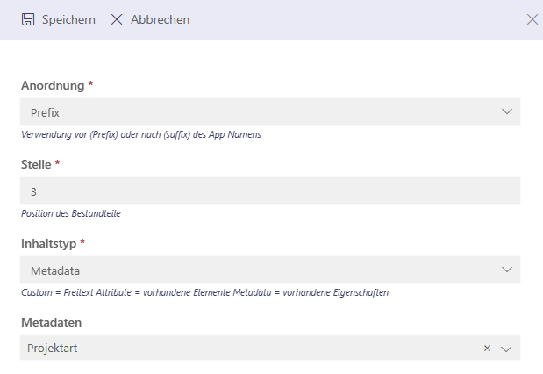Image resolution: width=543 pixels, height=374 pixels.
Task: Open the Inhaltstyp dropdown chevron
Action: 507,270
